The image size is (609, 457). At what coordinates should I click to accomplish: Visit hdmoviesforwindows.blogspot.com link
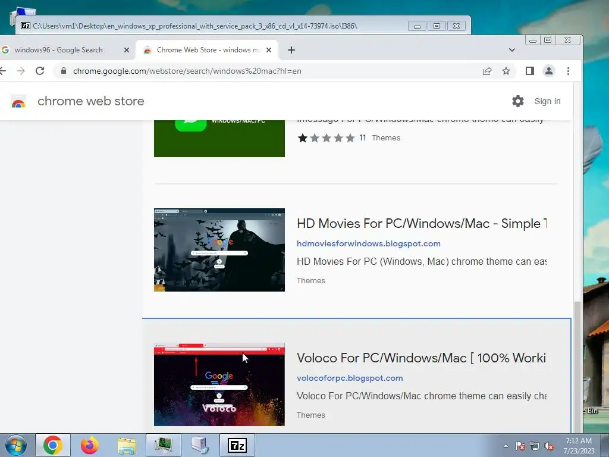click(x=369, y=243)
